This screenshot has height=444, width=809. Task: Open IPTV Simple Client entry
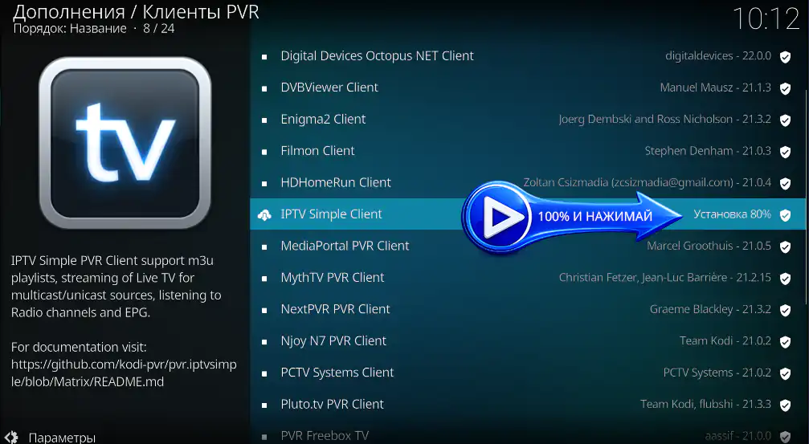pos(527,214)
